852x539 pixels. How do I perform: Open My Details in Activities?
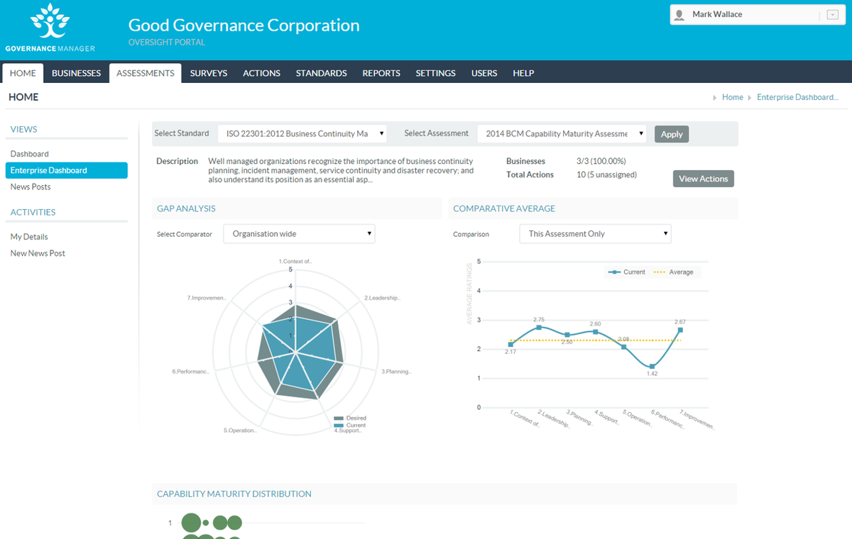tap(29, 237)
